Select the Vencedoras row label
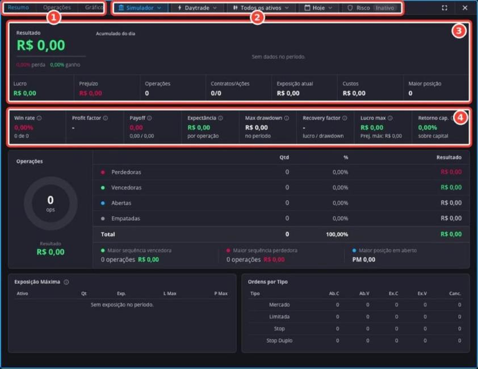Image resolution: width=478 pixels, height=369 pixels. [x=126, y=188]
